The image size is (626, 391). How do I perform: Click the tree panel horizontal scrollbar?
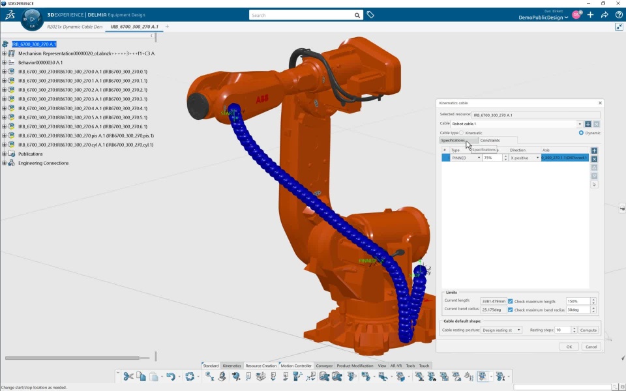click(72, 358)
